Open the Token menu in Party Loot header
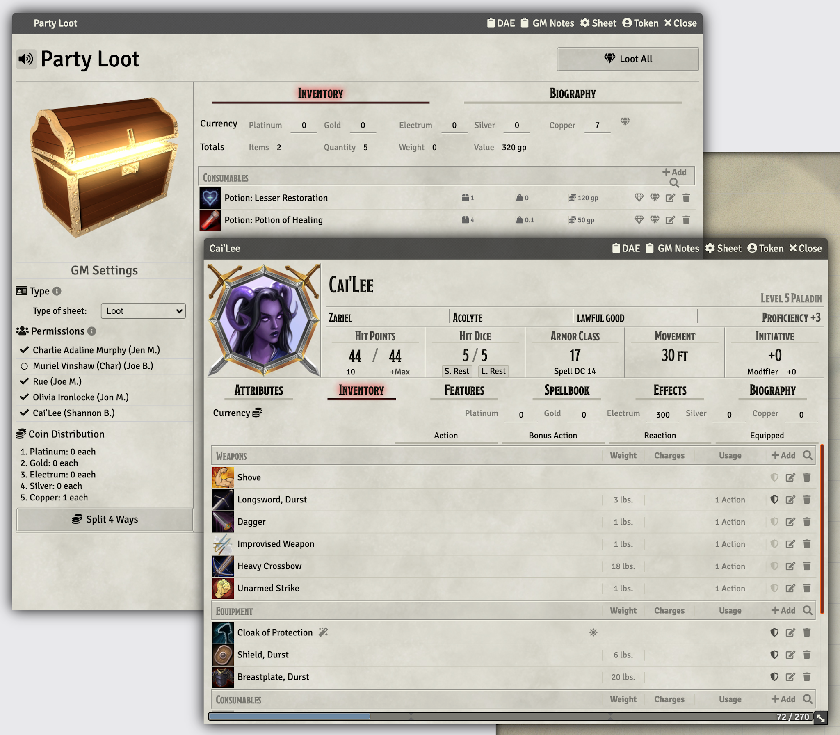This screenshot has height=735, width=840. [640, 23]
